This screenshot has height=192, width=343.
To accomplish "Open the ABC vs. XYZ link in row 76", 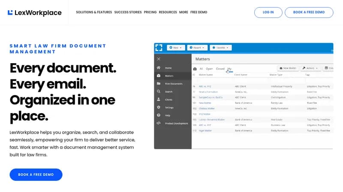I will pos(205,87).
